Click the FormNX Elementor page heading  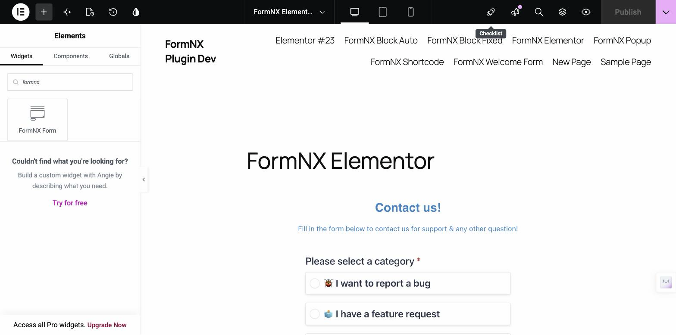tap(340, 161)
